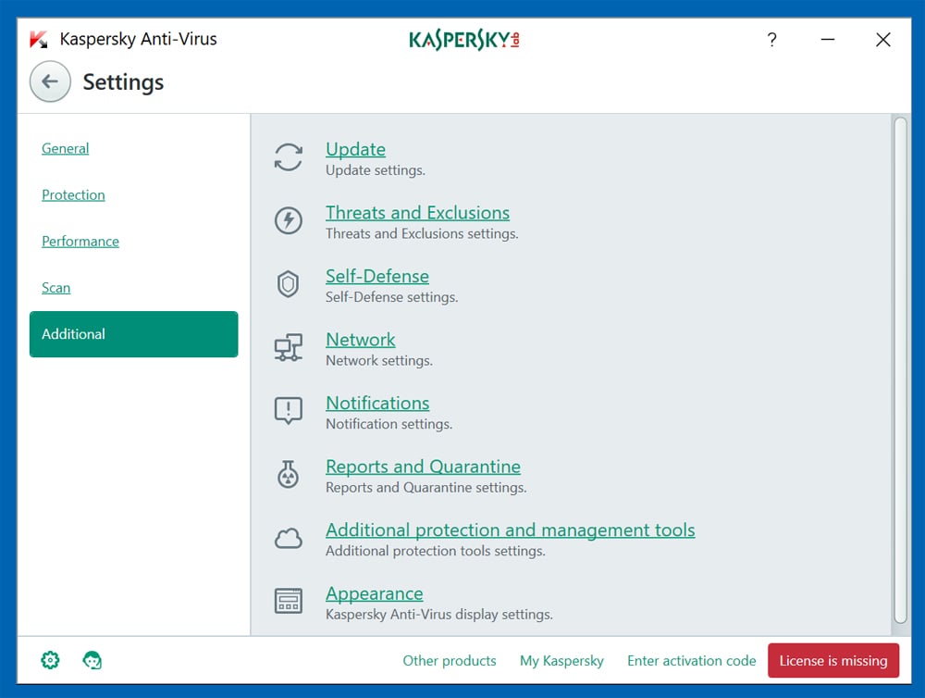Click 'Additional protection tools settings.' text
This screenshot has height=698, width=925.
click(x=436, y=551)
